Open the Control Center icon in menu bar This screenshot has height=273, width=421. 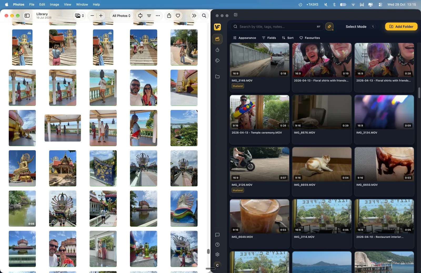pyautogui.click(x=380, y=4)
